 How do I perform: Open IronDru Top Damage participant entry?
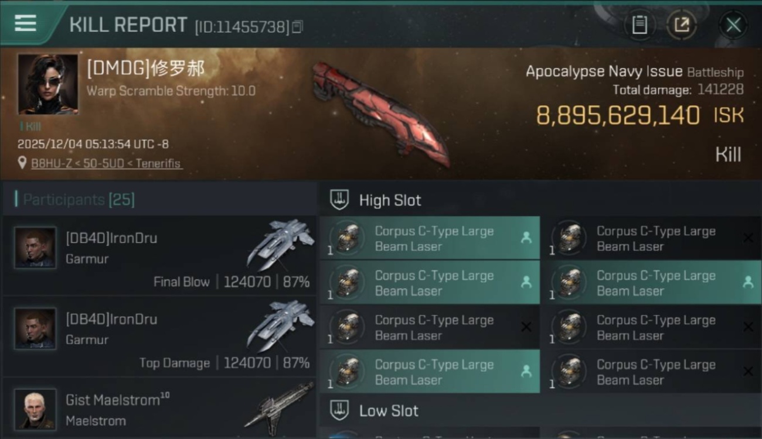(x=159, y=337)
